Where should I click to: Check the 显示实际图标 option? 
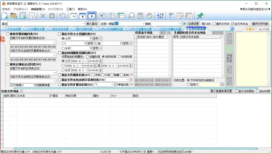pos(236,91)
